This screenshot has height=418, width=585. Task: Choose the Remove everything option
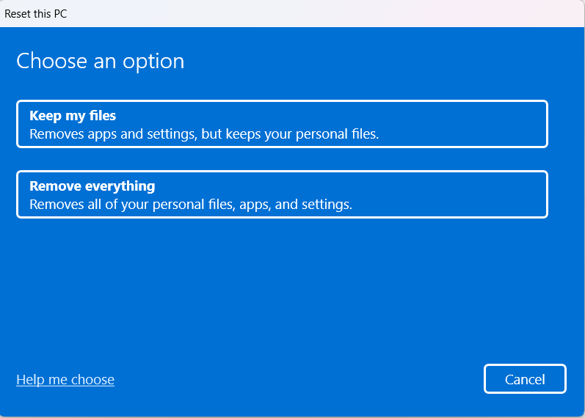[x=282, y=194]
